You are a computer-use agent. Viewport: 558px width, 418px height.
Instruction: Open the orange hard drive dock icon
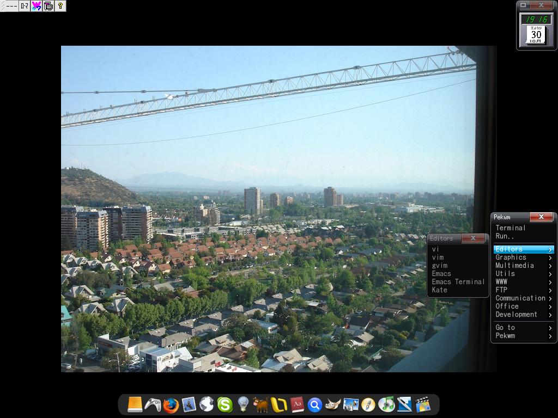135,405
